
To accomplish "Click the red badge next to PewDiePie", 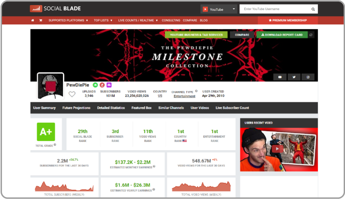I will coord(102,85).
